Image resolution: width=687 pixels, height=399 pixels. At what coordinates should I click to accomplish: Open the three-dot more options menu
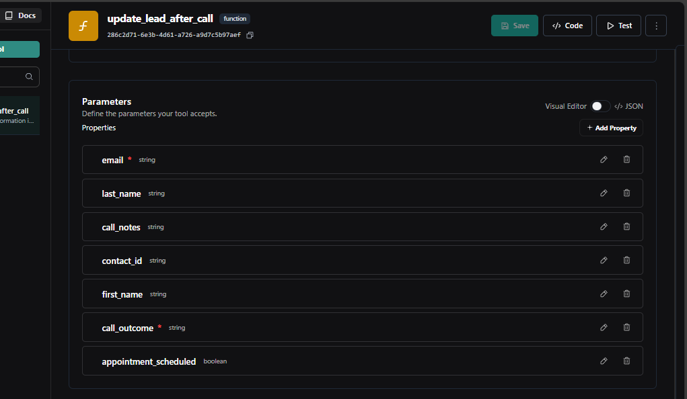click(655, 26)
